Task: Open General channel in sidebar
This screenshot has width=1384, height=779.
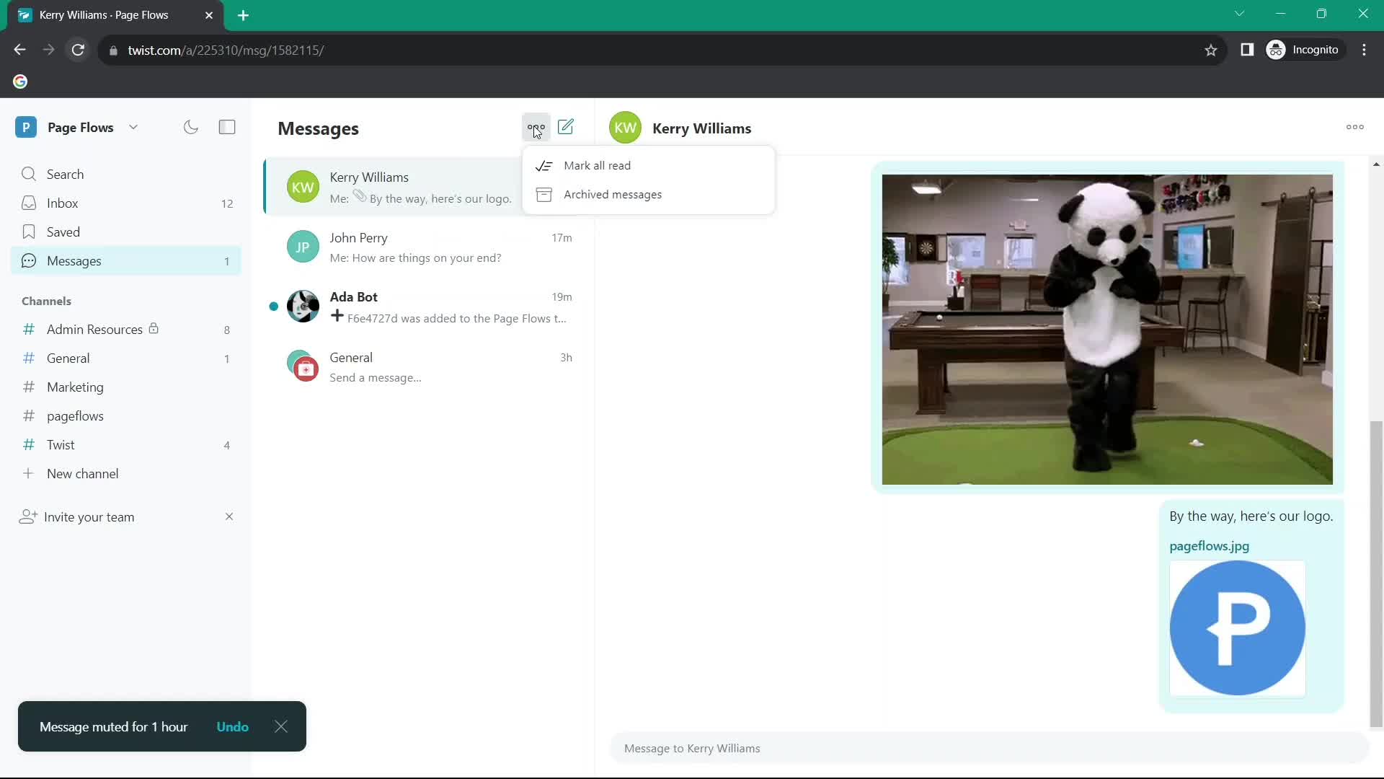Action: click(x=126, y=358)
